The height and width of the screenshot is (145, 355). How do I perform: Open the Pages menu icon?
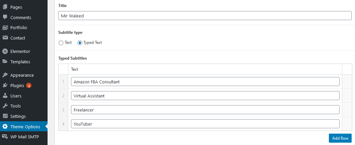(5, 7)
